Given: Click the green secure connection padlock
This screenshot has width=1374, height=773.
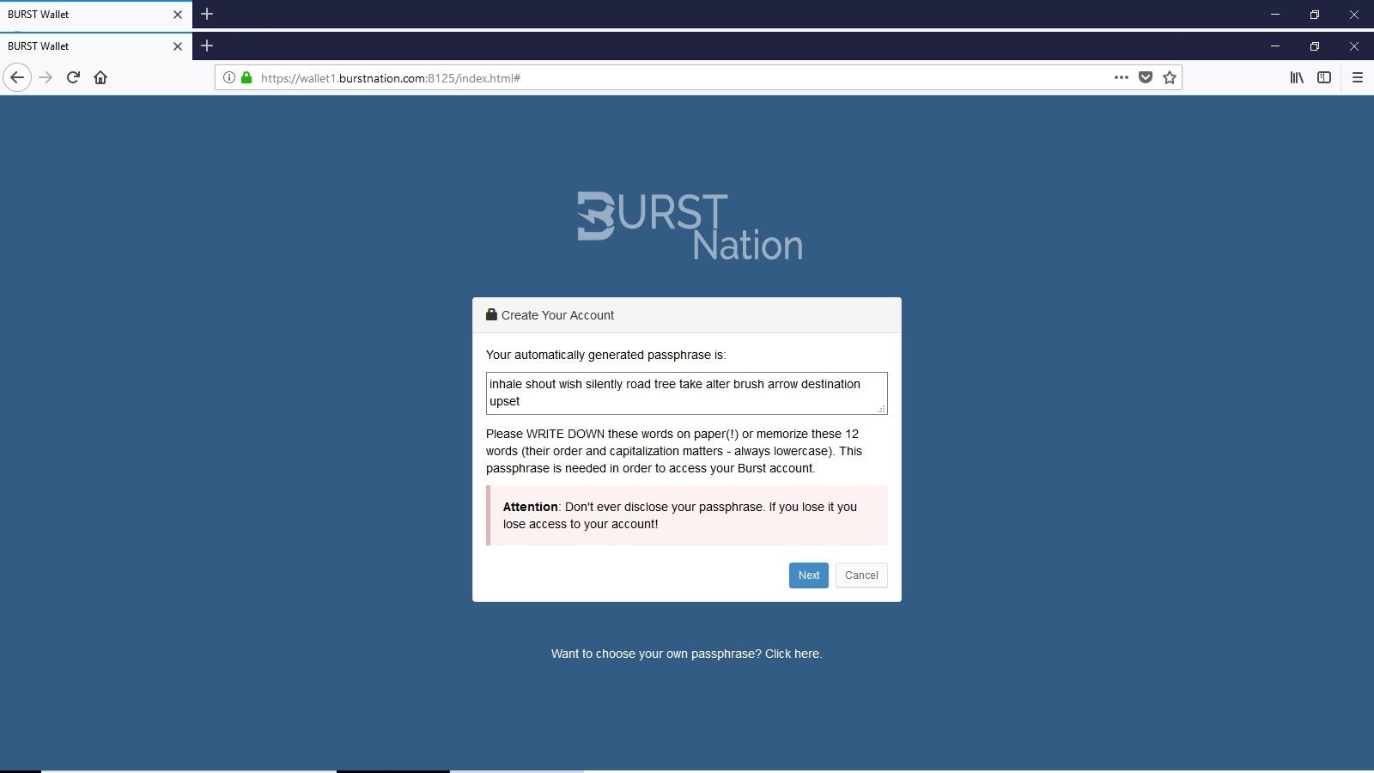Looking at the screenshot, I should click(x=246, y=77).
